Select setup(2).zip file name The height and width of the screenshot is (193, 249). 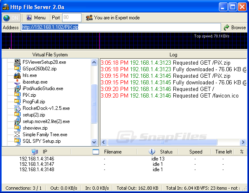[34, 115]
